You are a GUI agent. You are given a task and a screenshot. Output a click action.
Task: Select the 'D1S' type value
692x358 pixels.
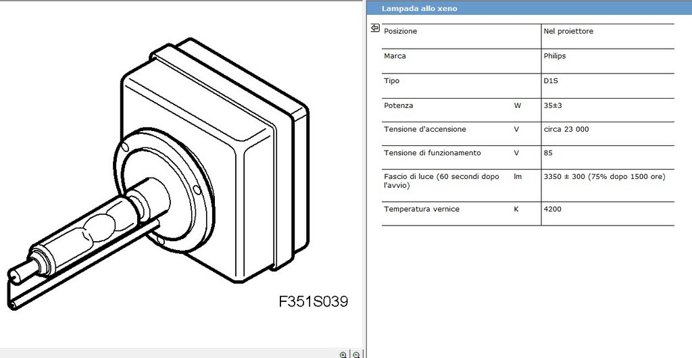[551, 80]
